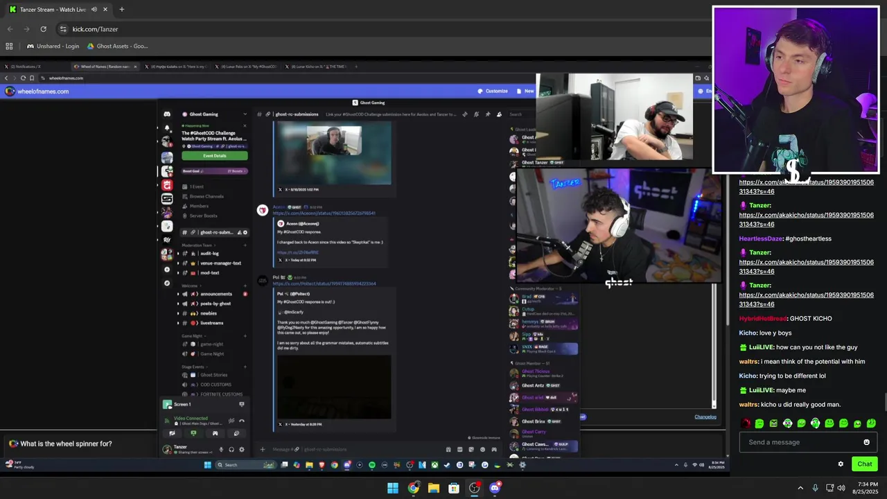The image size is (887, 499).
Task: Open Discord user settings gear
Action: click(242, 450)
